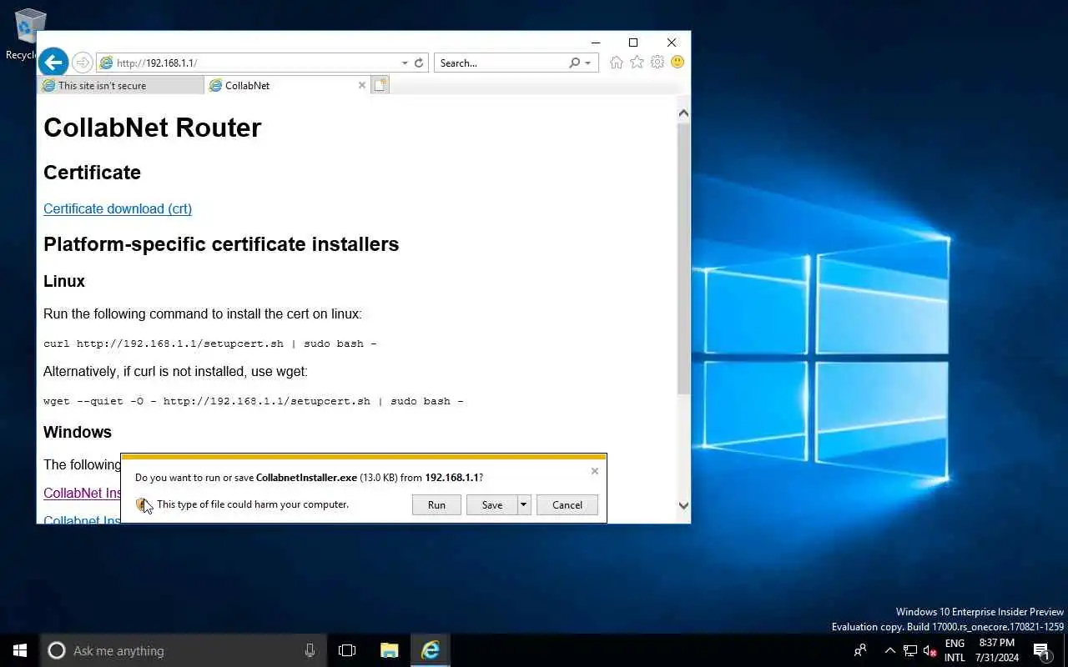Image resolution: width=1068 pixels, height=667 pixels.
Task: Click the security shield warning icon
Action: (143, 504)
